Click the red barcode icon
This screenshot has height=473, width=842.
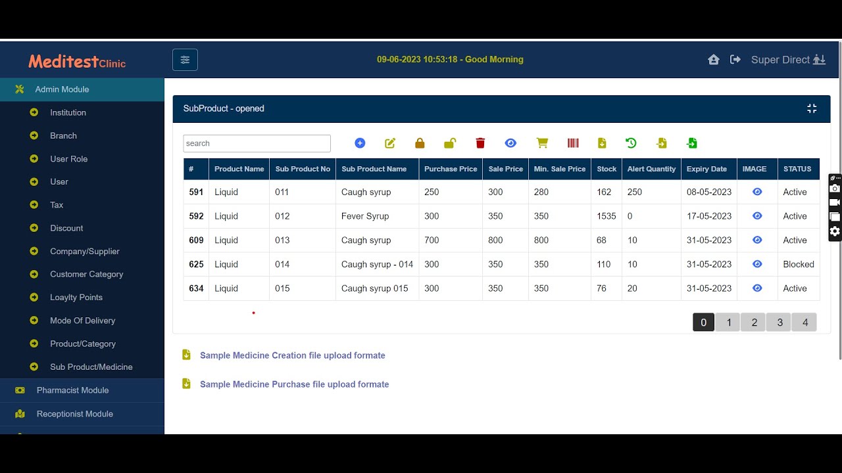pos(573,143)
